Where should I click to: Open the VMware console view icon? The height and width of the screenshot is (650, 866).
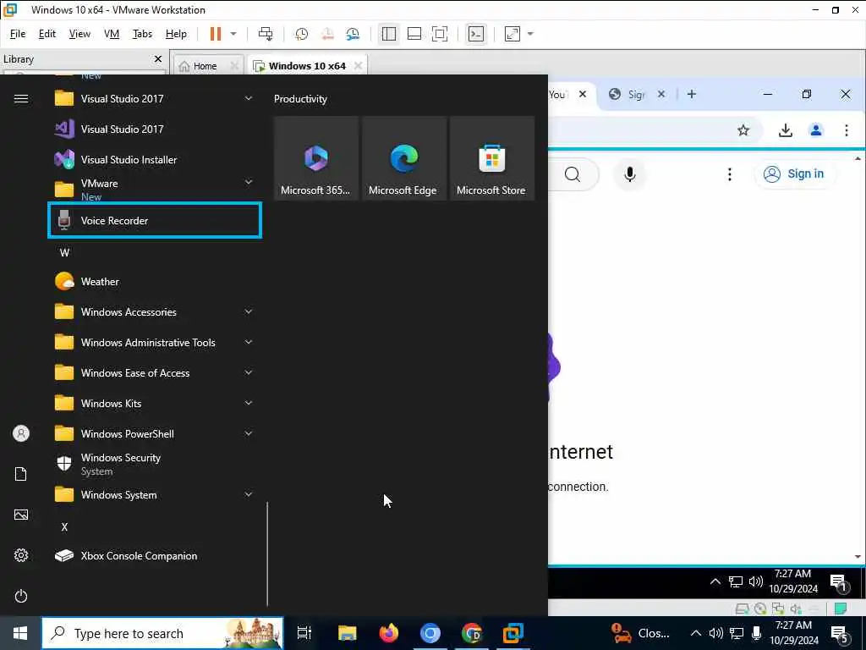point(475,34)
